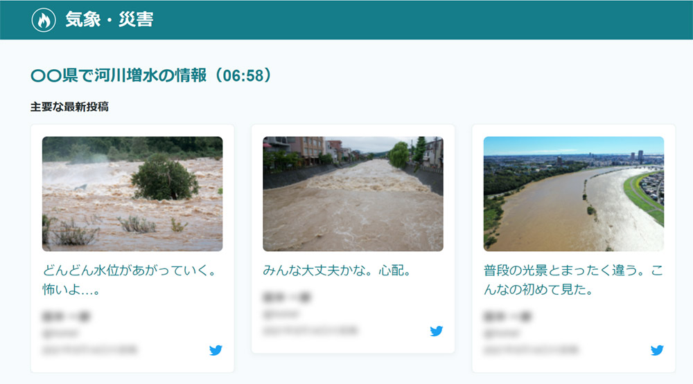Screen dimensions: 693x384
Task: Open post text みんな大丈夫かな。心配。
Action: (337, 270)
